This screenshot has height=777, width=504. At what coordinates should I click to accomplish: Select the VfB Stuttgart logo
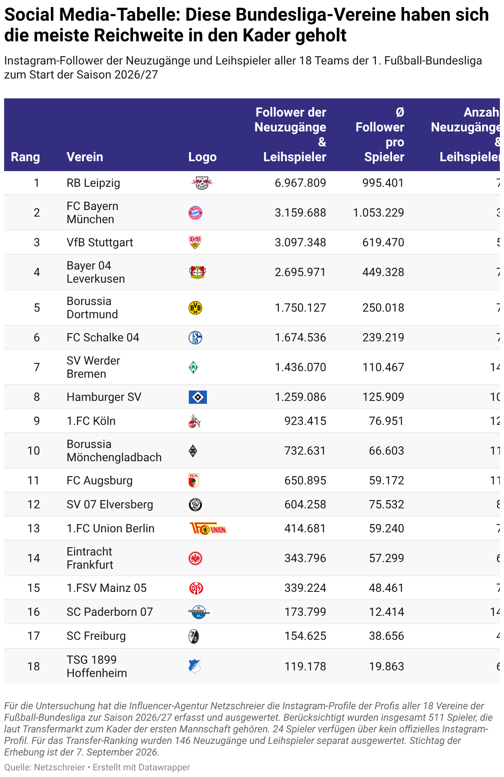(195, 243)
